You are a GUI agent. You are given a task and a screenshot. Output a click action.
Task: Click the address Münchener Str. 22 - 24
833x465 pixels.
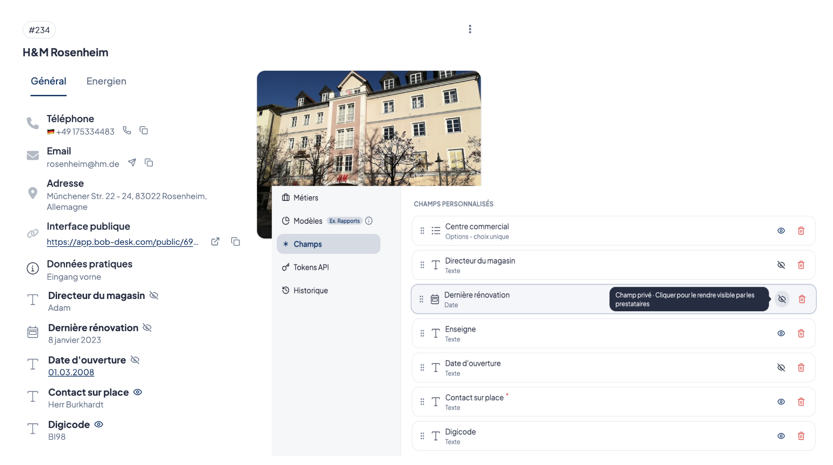[x=126, y=201]
